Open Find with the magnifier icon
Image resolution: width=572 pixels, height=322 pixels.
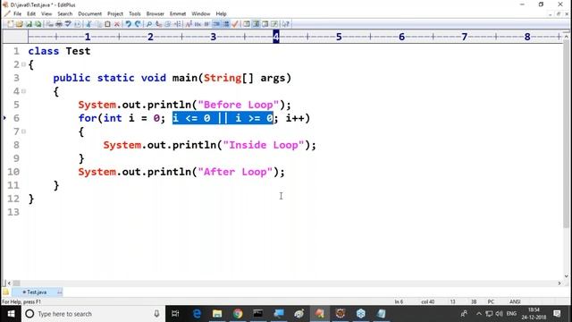[149, 24]
